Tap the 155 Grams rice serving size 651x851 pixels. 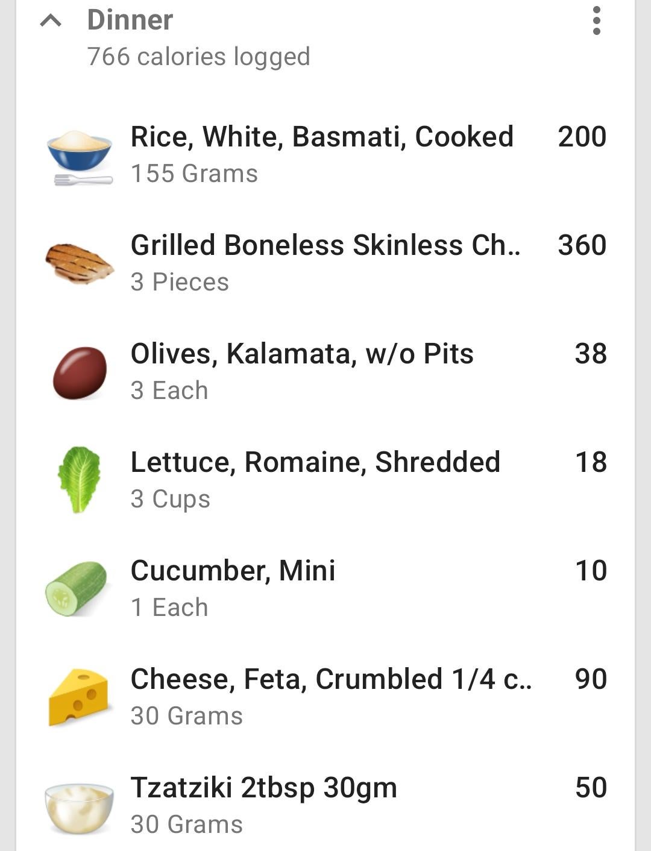tap(194, 174)
